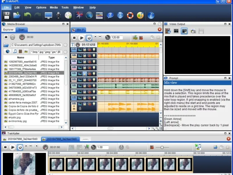Screen dimensions: 233x175
Task: Adjust the TrakKutter zoom slider
Action: (x=162, y=148)
